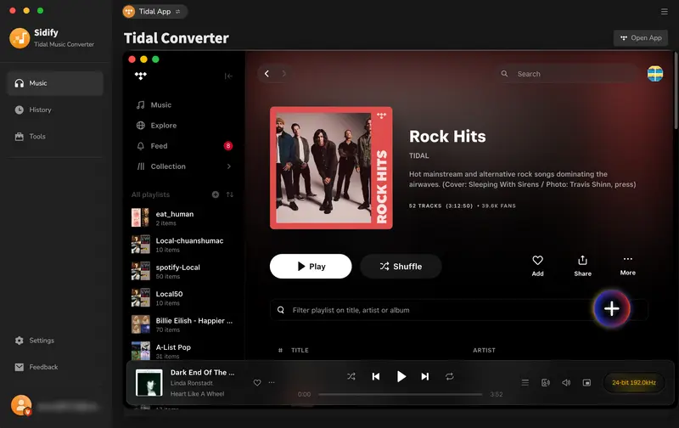679x428 pixels.
Task: Click the 24-bit 192.0kHz quality badge
Action: 634,383
